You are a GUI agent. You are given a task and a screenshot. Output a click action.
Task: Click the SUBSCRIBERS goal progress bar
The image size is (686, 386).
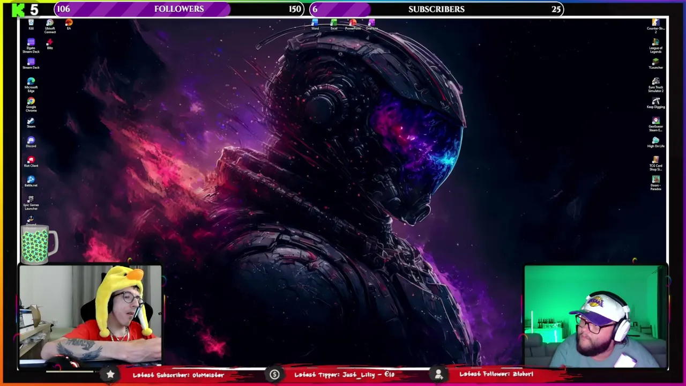pyautogui.click(x=436, y=9)
